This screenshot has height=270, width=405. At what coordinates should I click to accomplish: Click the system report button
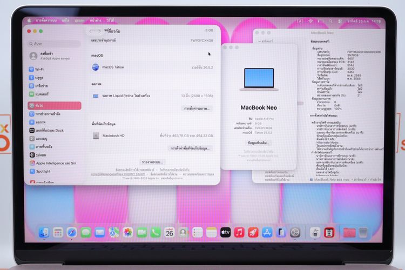click(152, 162)
